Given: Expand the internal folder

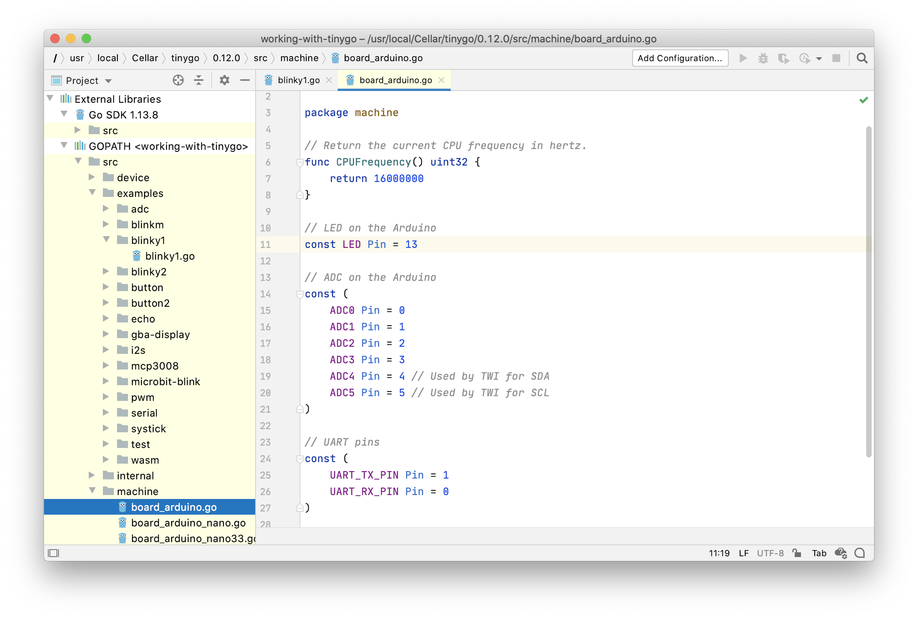Looking at the screenshot, I should point(91,475).
